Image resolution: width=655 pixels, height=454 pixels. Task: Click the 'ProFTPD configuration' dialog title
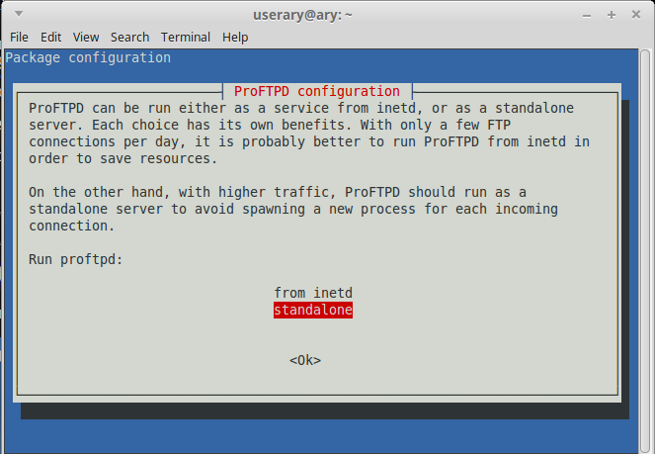coord(317,91)
